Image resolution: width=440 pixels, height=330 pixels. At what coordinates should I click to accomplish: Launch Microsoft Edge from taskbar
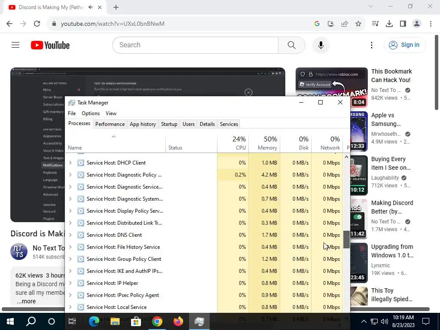(x=94, y=321)
